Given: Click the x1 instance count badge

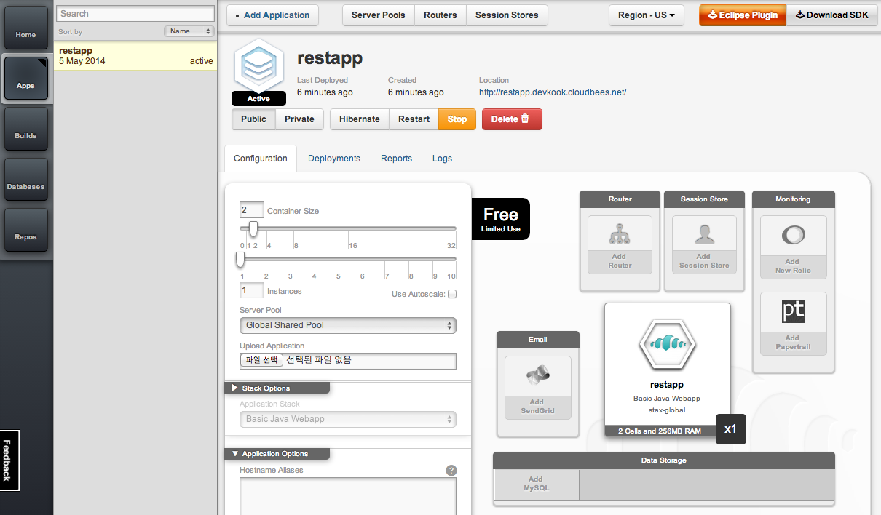Looking at the screenshot, I should [x=730, y=429].
